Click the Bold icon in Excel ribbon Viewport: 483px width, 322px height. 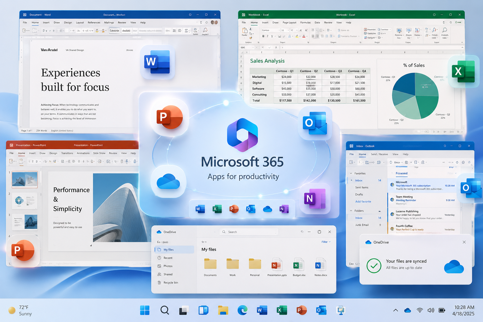pos(263,36)
